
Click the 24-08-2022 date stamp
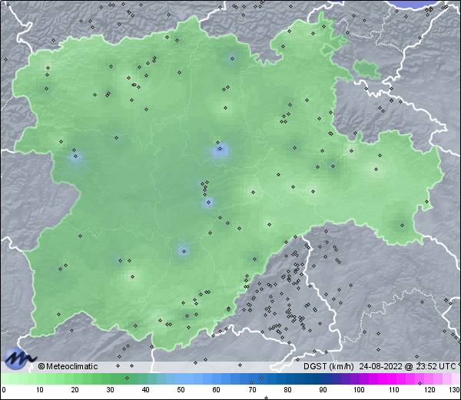tap(381, 366)
